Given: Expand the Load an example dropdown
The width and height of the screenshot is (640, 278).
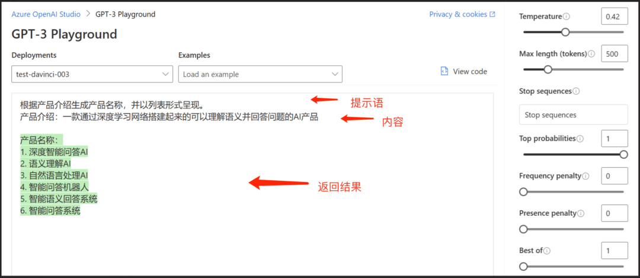Looking at the screenshot, I should point(260,74).
